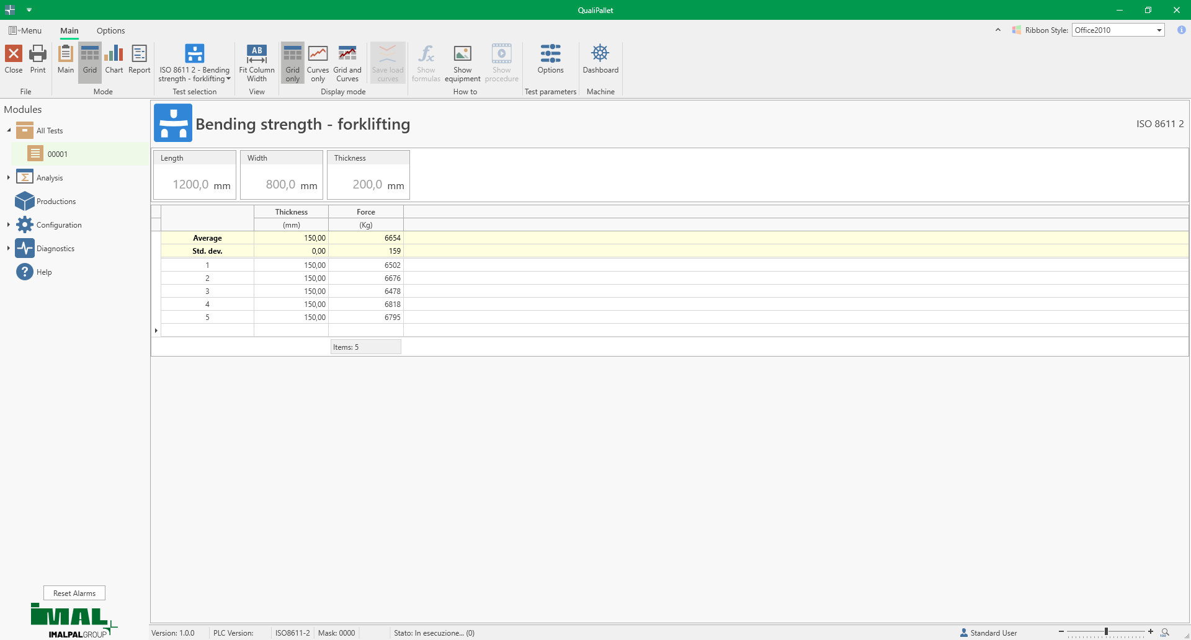Click Fit Column Width
Screen dimensions: 1191x640
[x=257, y=63]
